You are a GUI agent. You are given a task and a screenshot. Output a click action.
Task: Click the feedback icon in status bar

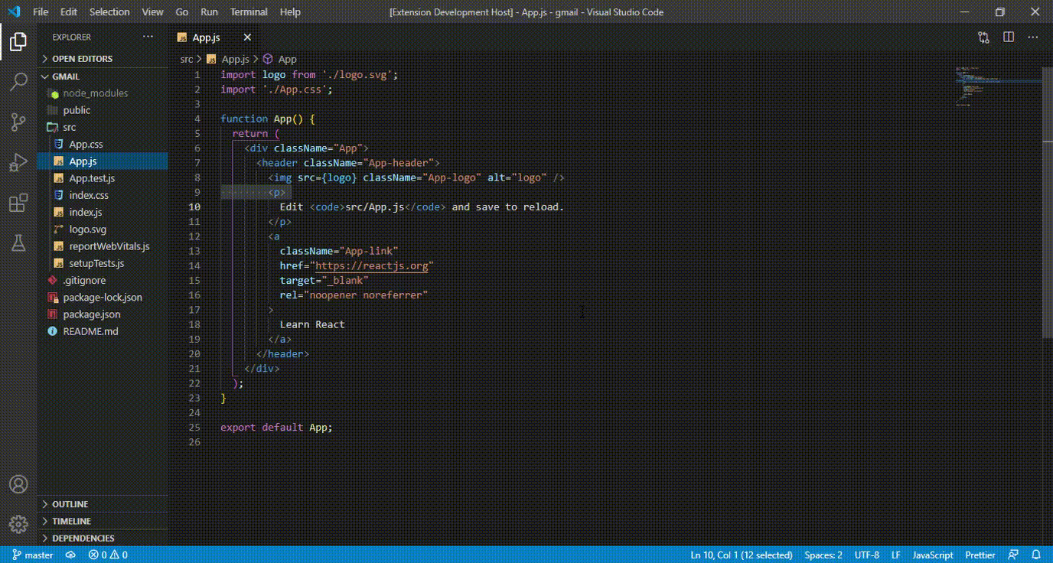(1013, 555)
